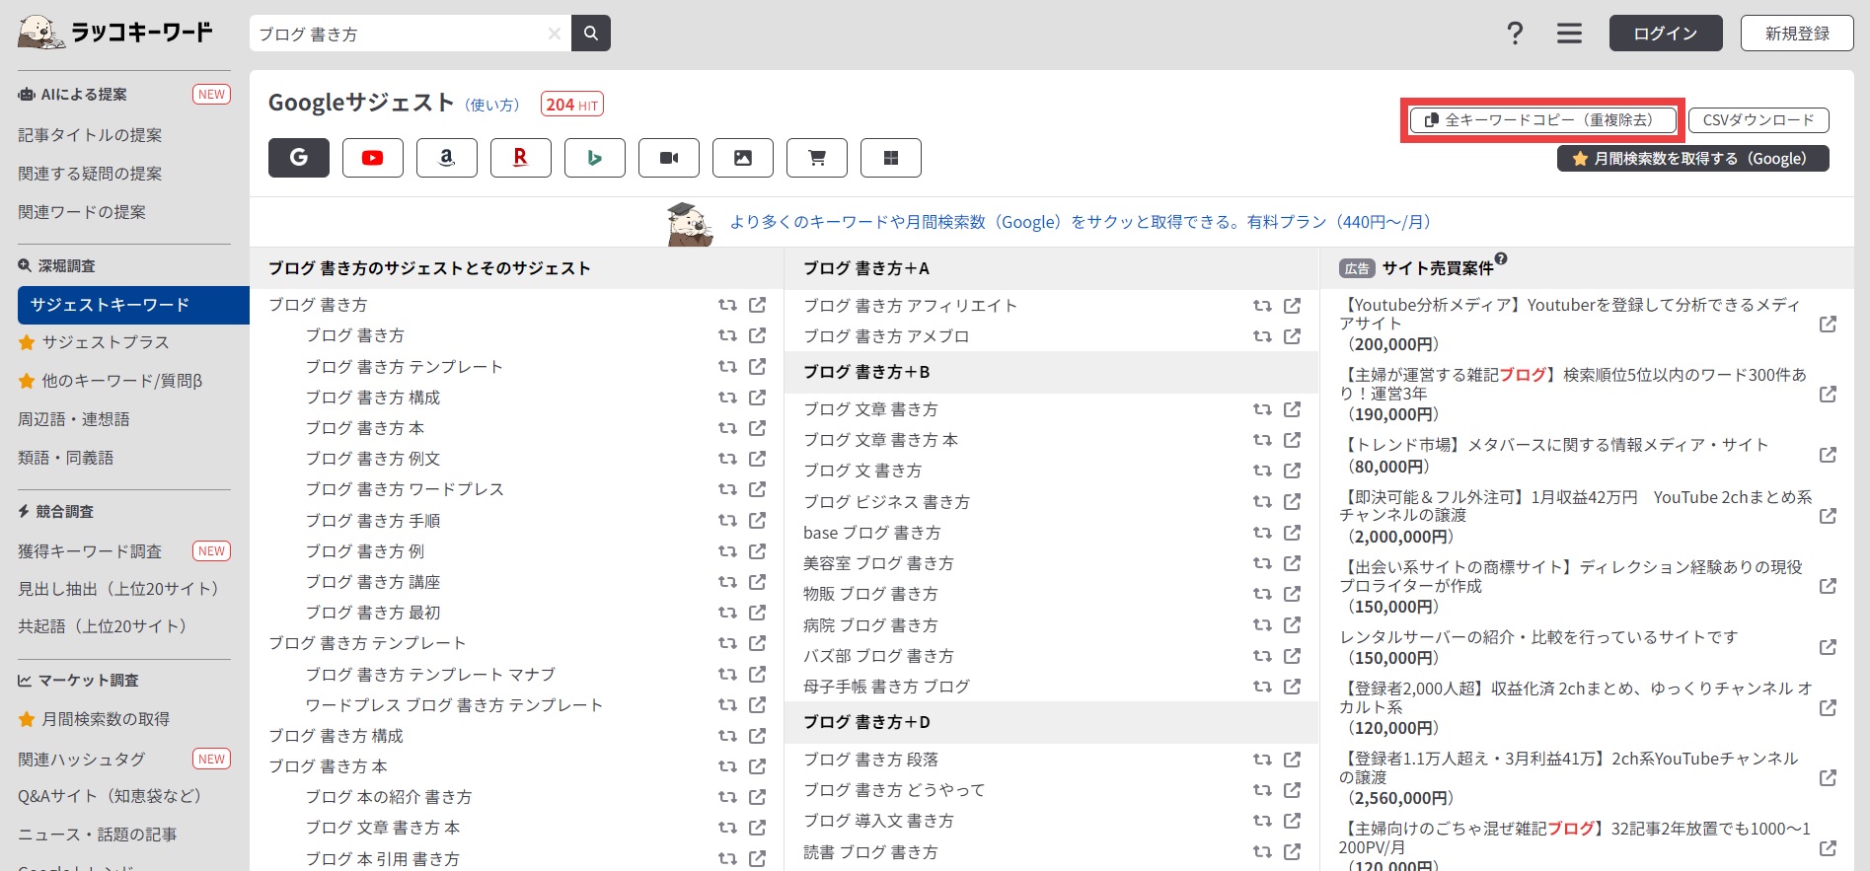Click keyword ブログ 書き方 講座
Screen dimensions: 1870x871
pos(373,582)
